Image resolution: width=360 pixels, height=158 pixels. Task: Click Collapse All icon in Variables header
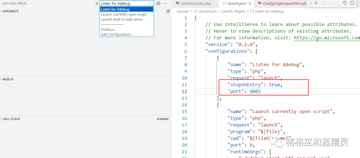click(x=168, y=11)
